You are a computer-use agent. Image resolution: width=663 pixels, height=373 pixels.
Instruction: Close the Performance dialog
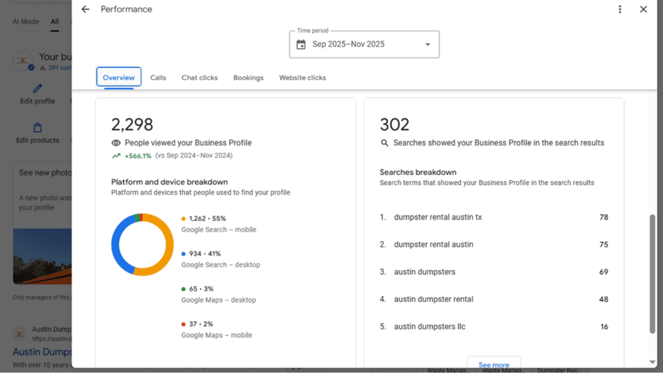pos(643,9)
